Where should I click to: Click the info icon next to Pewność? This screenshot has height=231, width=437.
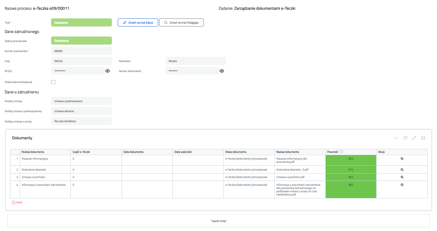342,152
